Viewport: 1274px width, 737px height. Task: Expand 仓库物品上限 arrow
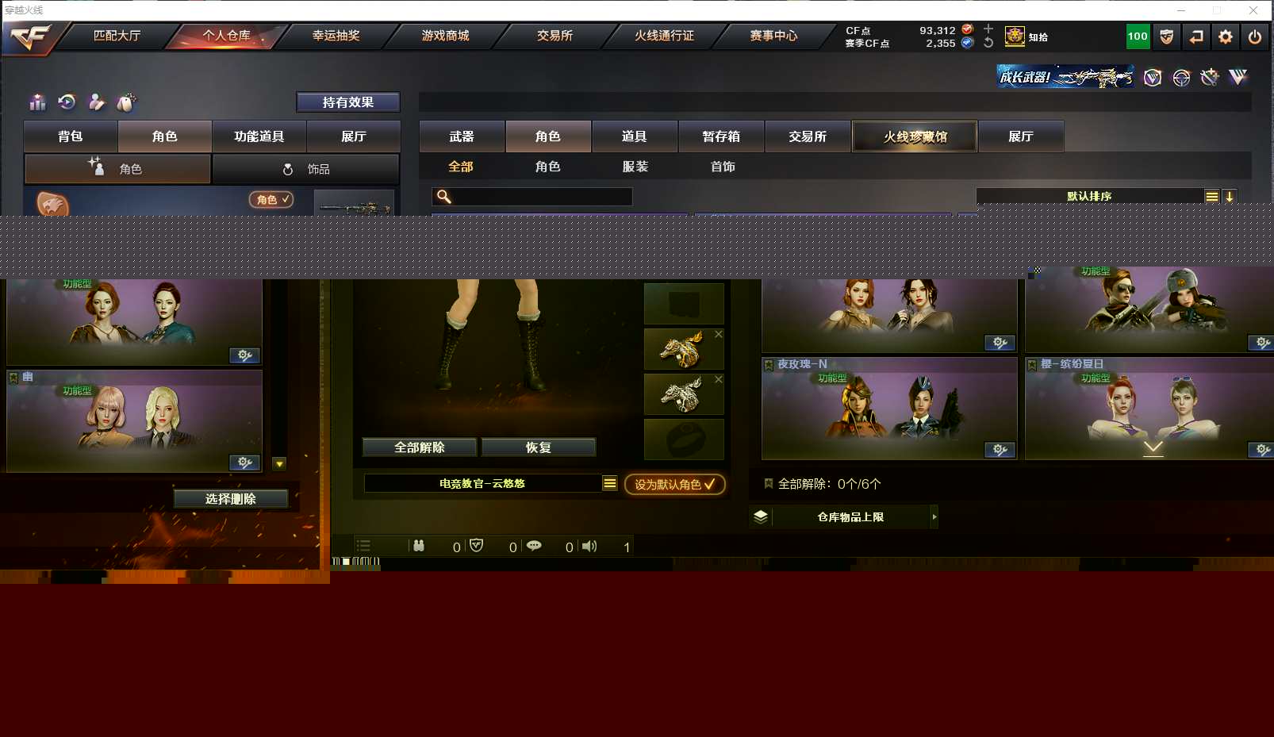click(934, 516)
